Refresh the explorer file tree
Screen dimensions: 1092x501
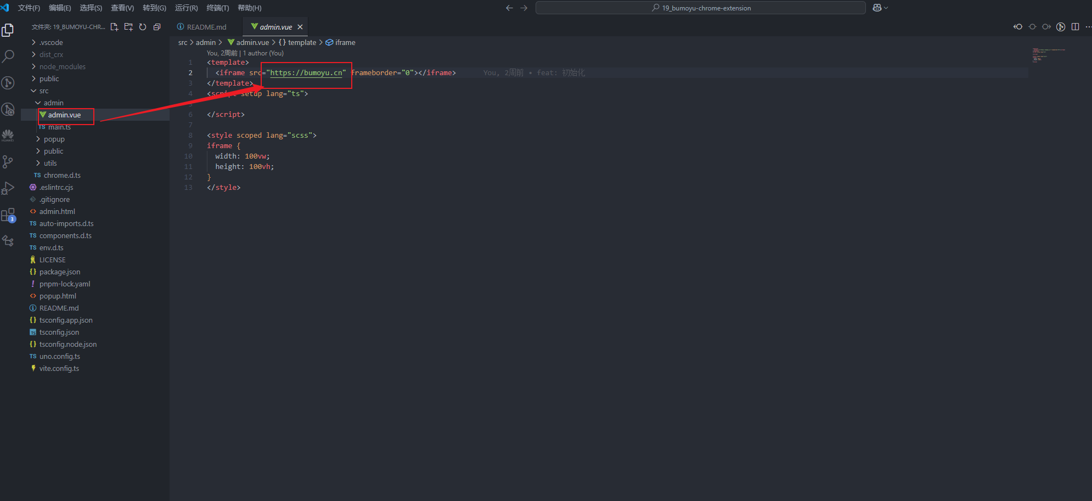pos(143,27)
